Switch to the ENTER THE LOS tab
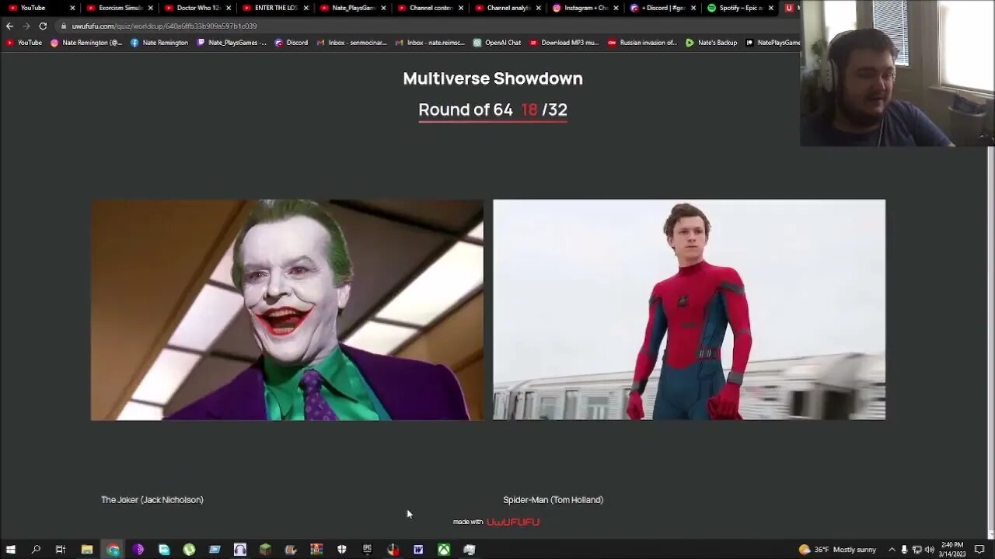 click(x=275, y=8)
